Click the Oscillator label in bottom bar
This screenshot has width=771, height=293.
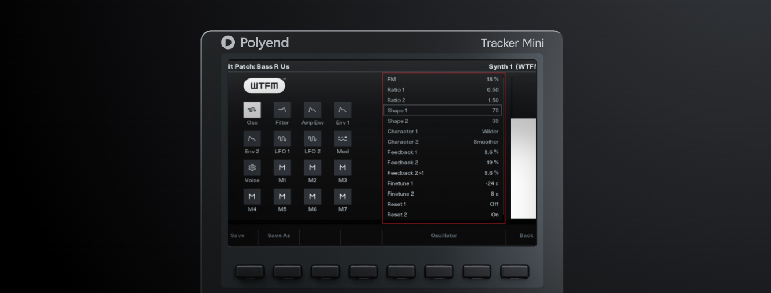coord(444,235)
